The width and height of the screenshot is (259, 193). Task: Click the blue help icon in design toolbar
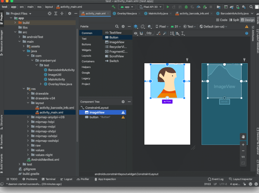247,33
